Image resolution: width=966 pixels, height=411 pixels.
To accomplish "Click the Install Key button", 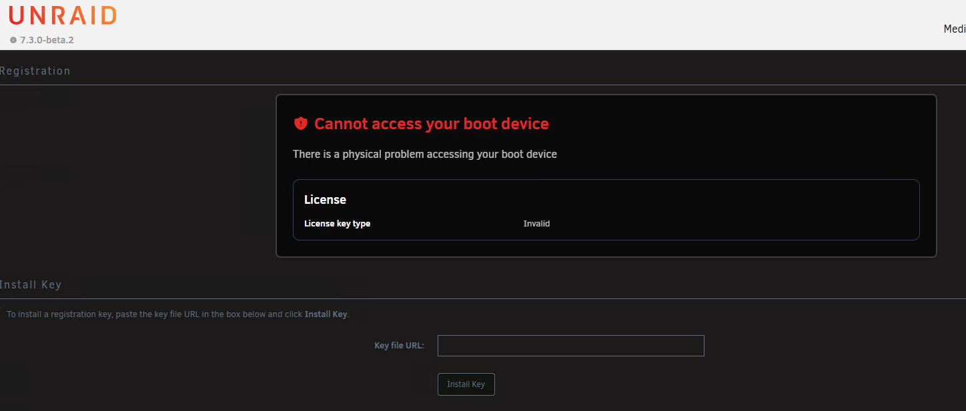I will click(x=466, y=384).
